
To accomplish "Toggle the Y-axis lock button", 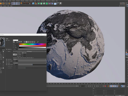I will tap(15, 3).
